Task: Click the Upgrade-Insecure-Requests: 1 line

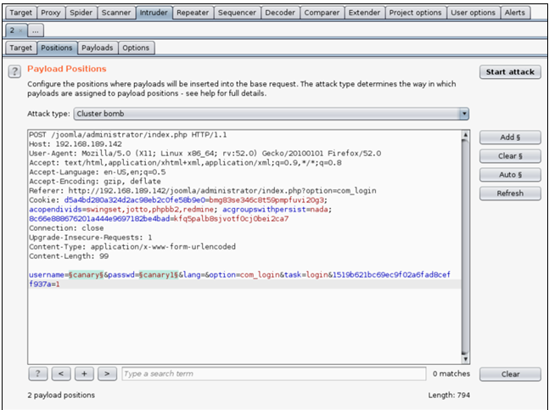Action: pyautogui.click(x=90, y=238)
